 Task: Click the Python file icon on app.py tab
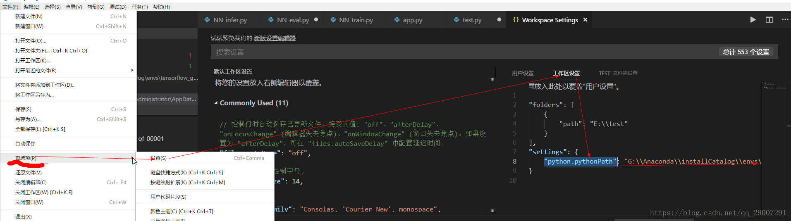pos(397,20)
